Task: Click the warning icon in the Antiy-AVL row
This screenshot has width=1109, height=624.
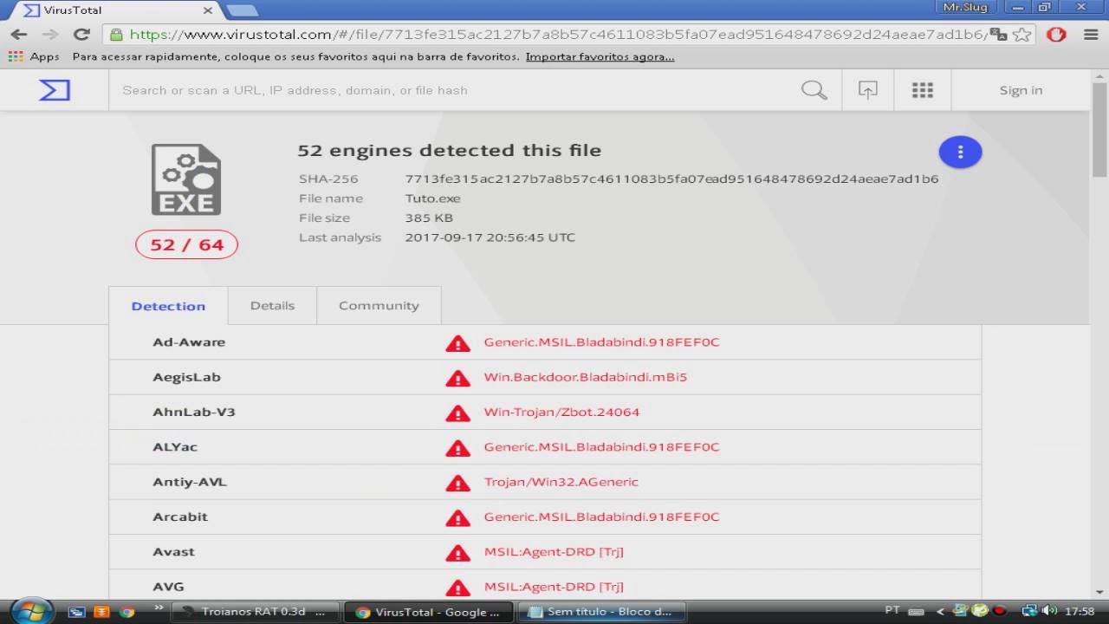Action: click(x=457, y=483)
